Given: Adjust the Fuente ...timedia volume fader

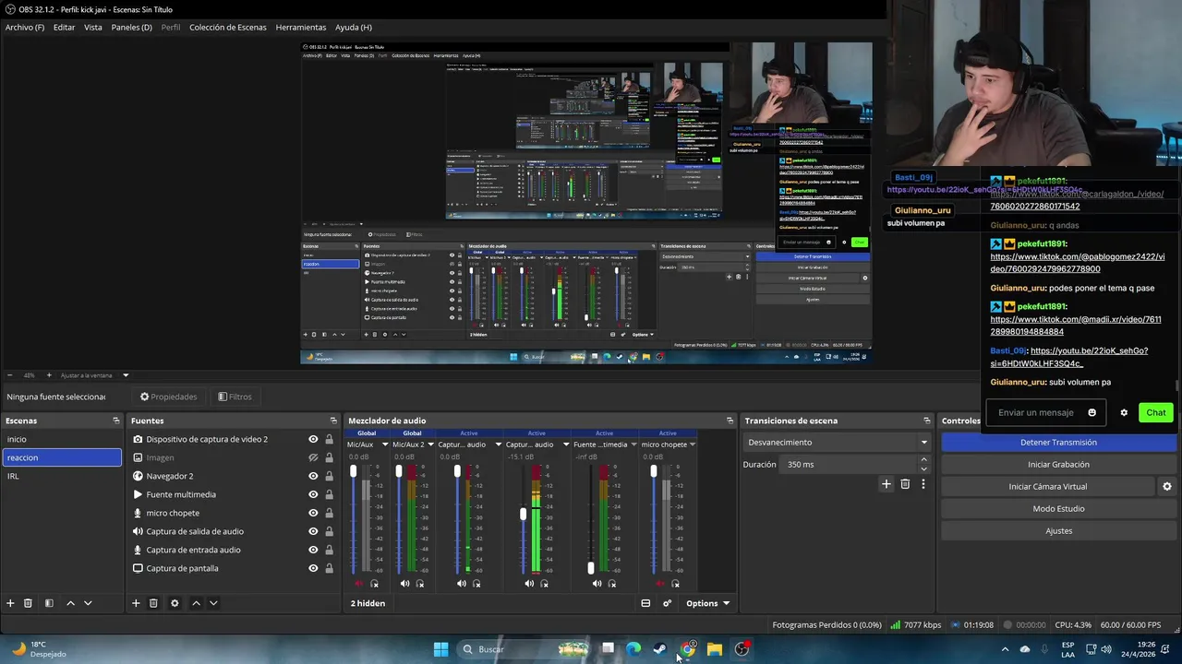Looking at the screenshot, I should [x=591, y=567].
